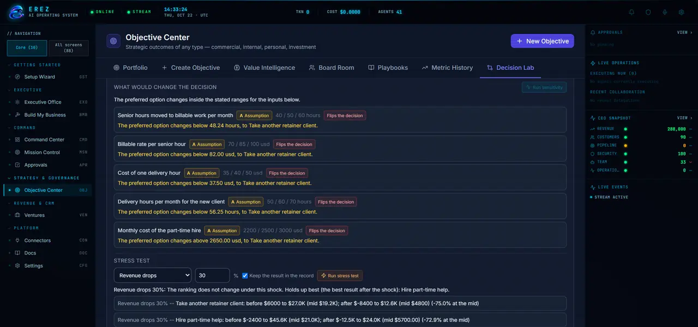The image size is (698, 327).
Task: Click the Revenue 288,000 row in CEO Snapshot
Action: tap(641, 129)
